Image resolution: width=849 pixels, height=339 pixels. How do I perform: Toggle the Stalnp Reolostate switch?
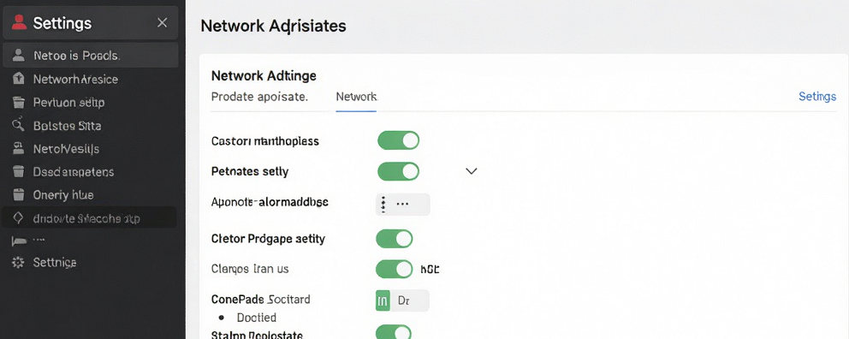coord(394,332)
